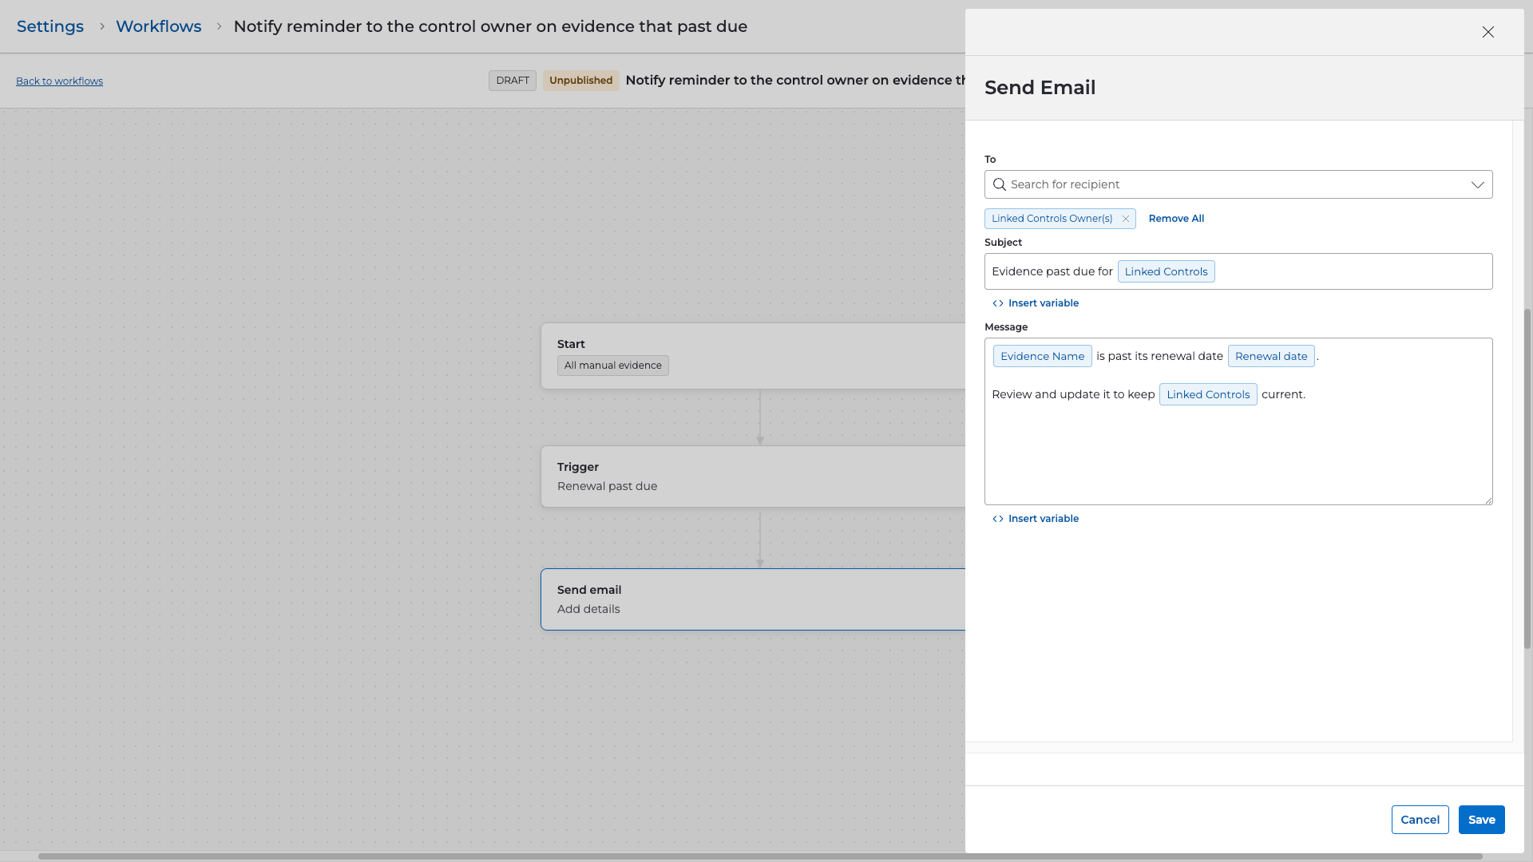
Task: Click the horizontal scrollbar at bottom
Action: (759, 856)
